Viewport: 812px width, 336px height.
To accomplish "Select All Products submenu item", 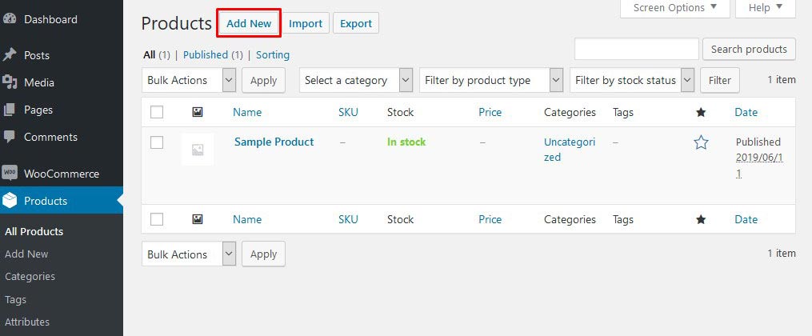I will (34, 231).
